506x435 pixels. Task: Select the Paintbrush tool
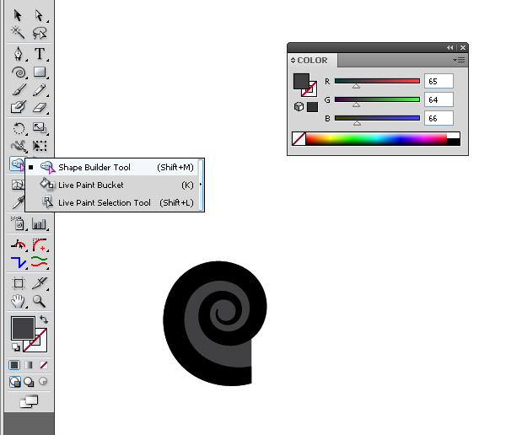click(19, 89)
